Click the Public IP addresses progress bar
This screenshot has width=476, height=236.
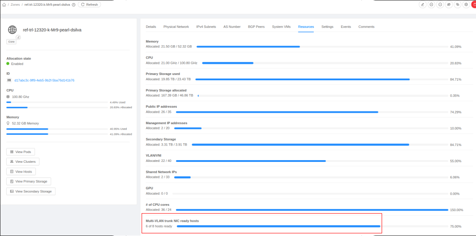[x=312, y=112]
